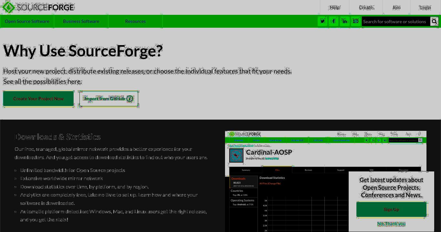
Task: Select 'Automatic platform detection' bullet
Action: 113,216
